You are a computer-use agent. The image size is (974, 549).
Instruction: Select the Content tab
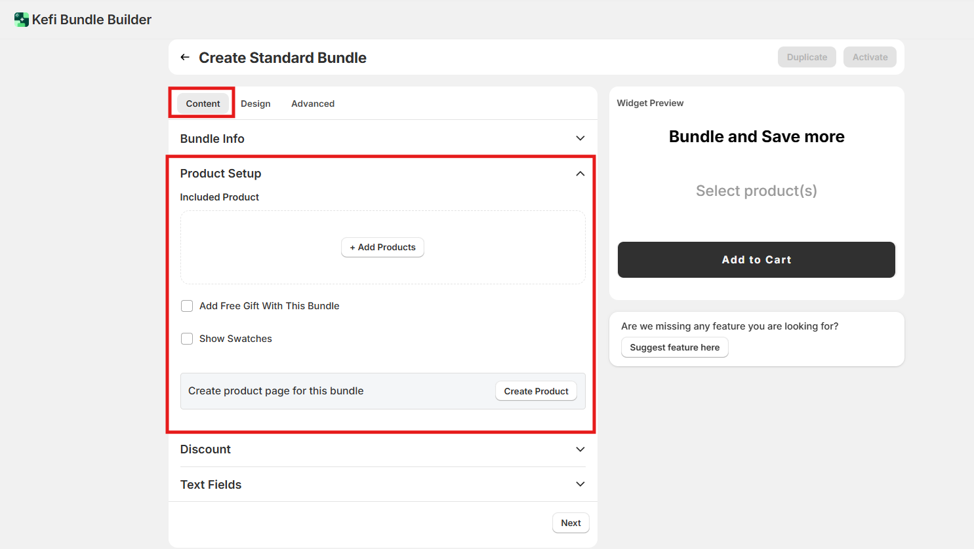pos(203,104)
